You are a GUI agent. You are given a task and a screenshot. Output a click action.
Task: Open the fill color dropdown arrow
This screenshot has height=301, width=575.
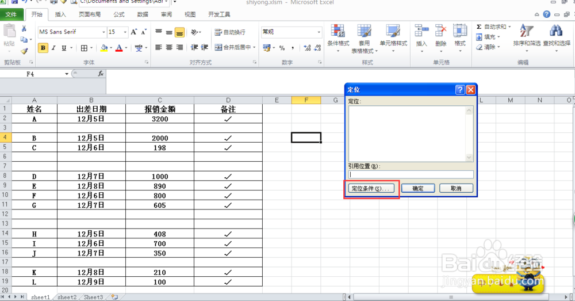(x=111, y=48)
